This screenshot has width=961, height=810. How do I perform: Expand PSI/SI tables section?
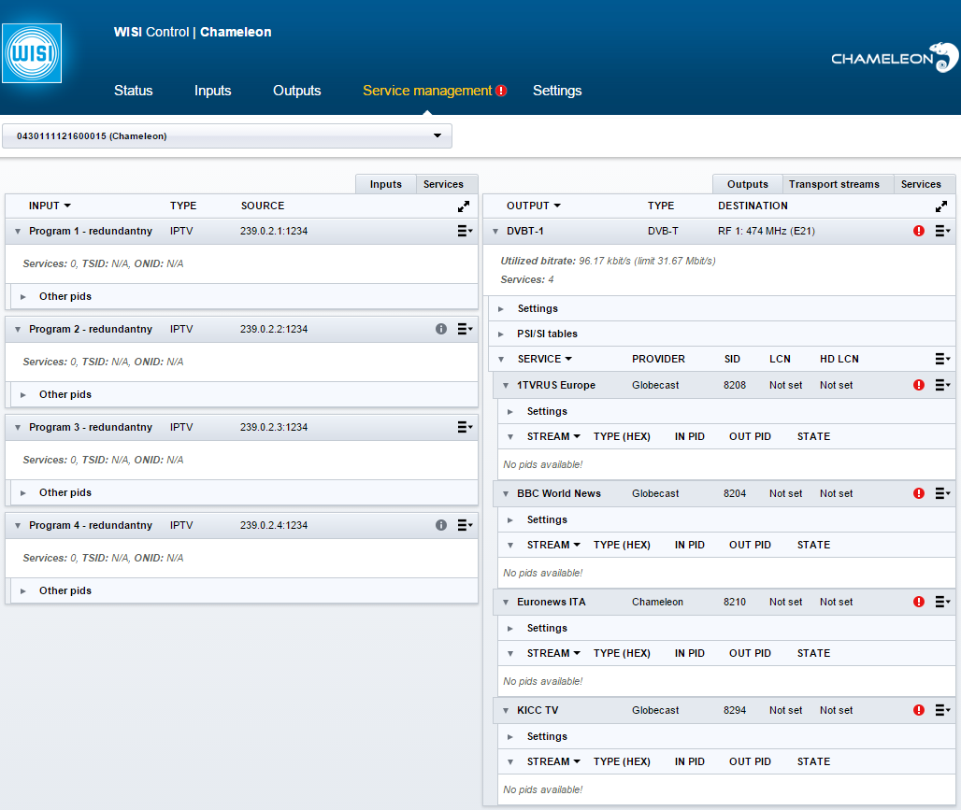501,334
